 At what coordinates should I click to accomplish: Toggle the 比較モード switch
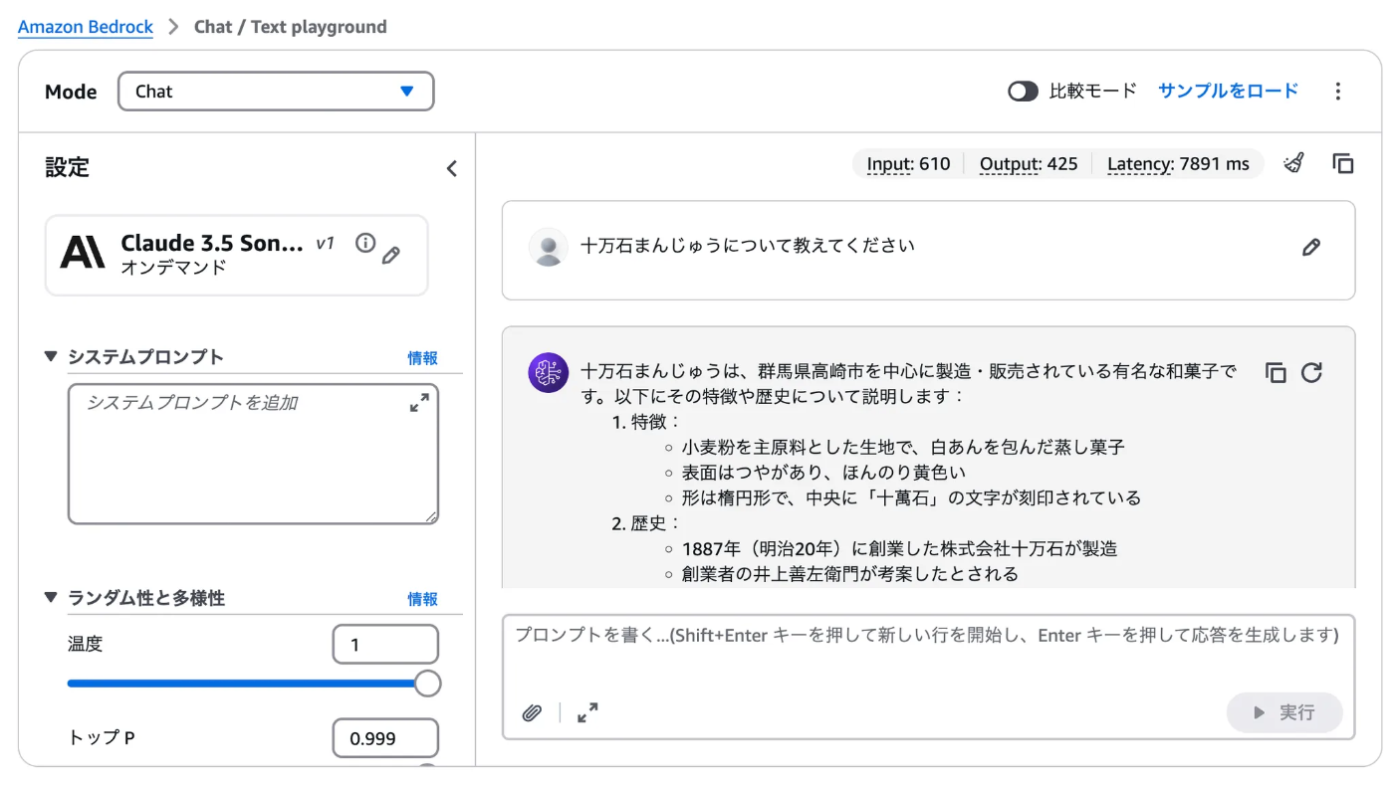pyautogui.click(x=1023, y=92)
